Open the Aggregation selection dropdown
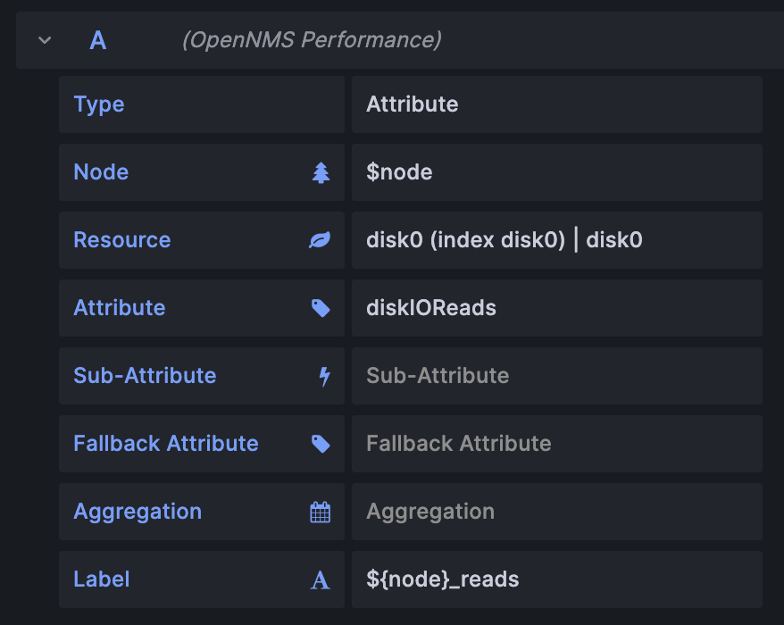Viewport: 784px width, 625px height. [557, 511]
